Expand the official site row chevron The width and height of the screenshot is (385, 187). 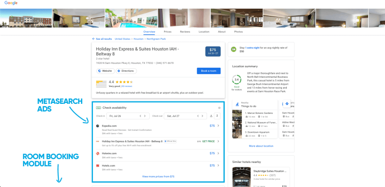coord(218,141)
